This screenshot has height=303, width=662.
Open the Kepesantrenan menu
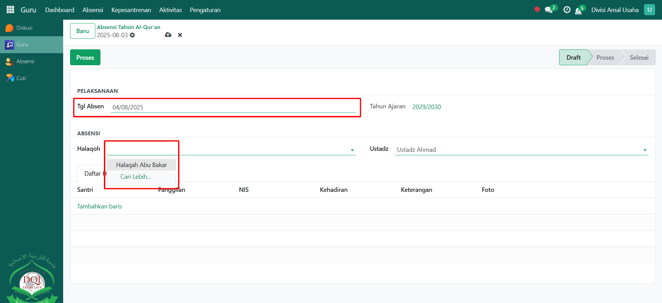point(131,10)
